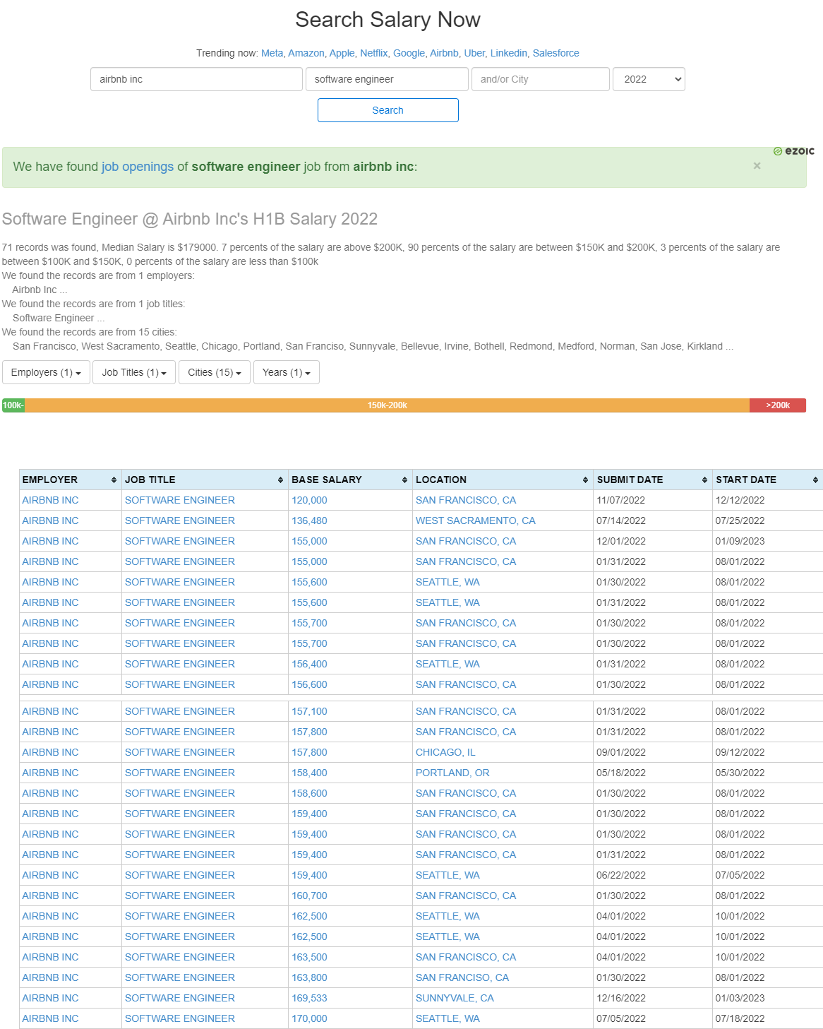The height and width of the screenshot is (1029, 823).
Task: Click the sort arrows on BASE SALARY column
Action: click(404, 480)
